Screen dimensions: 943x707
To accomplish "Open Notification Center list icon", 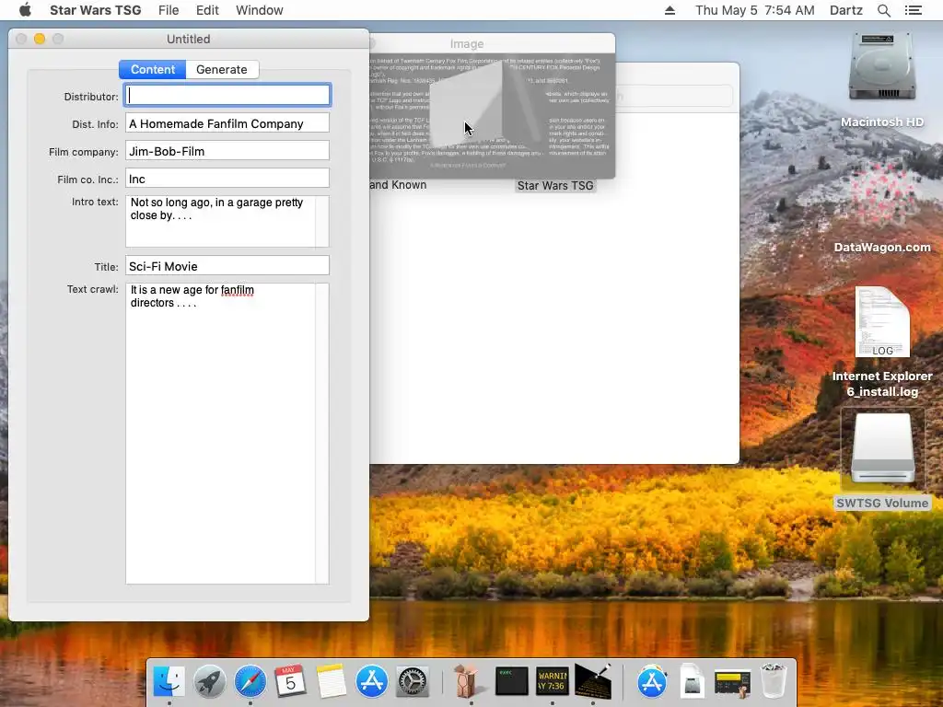I will [913, 10].
